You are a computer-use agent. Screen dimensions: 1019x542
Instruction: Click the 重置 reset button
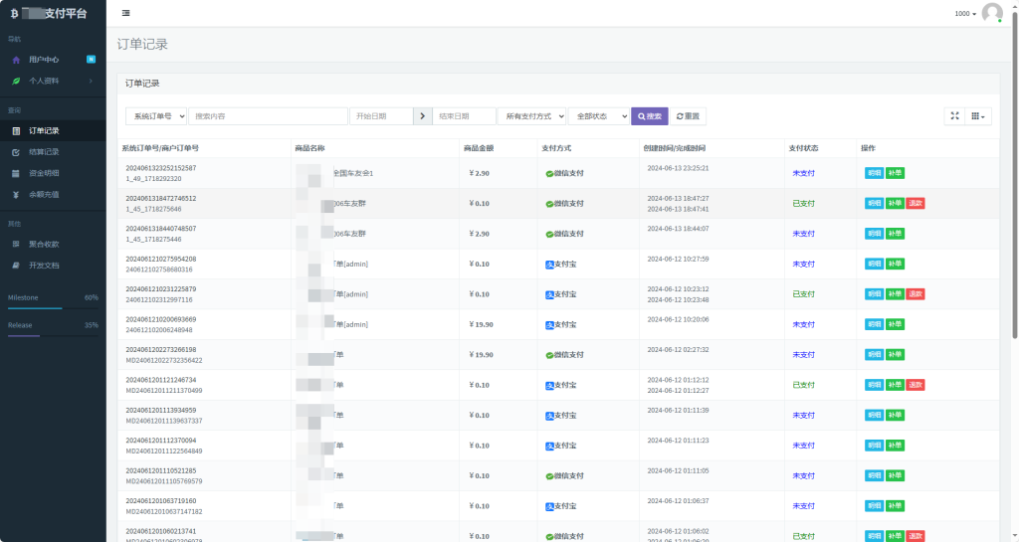[688, 116]
